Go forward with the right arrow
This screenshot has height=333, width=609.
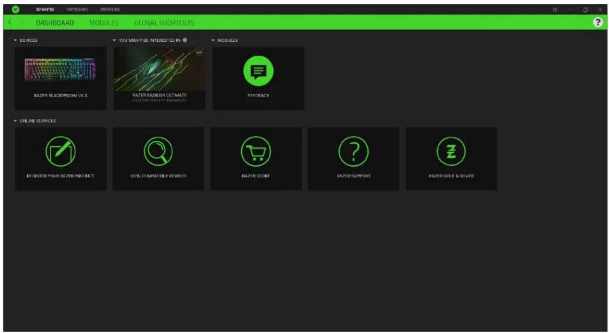pyautogui.click(x=21, y=22)
